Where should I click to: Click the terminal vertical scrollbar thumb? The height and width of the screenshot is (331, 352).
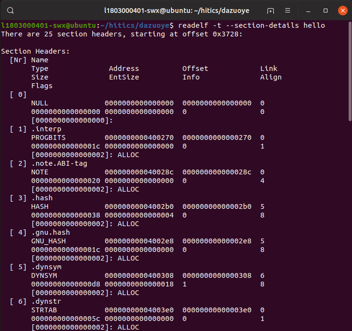click(350, 72)
